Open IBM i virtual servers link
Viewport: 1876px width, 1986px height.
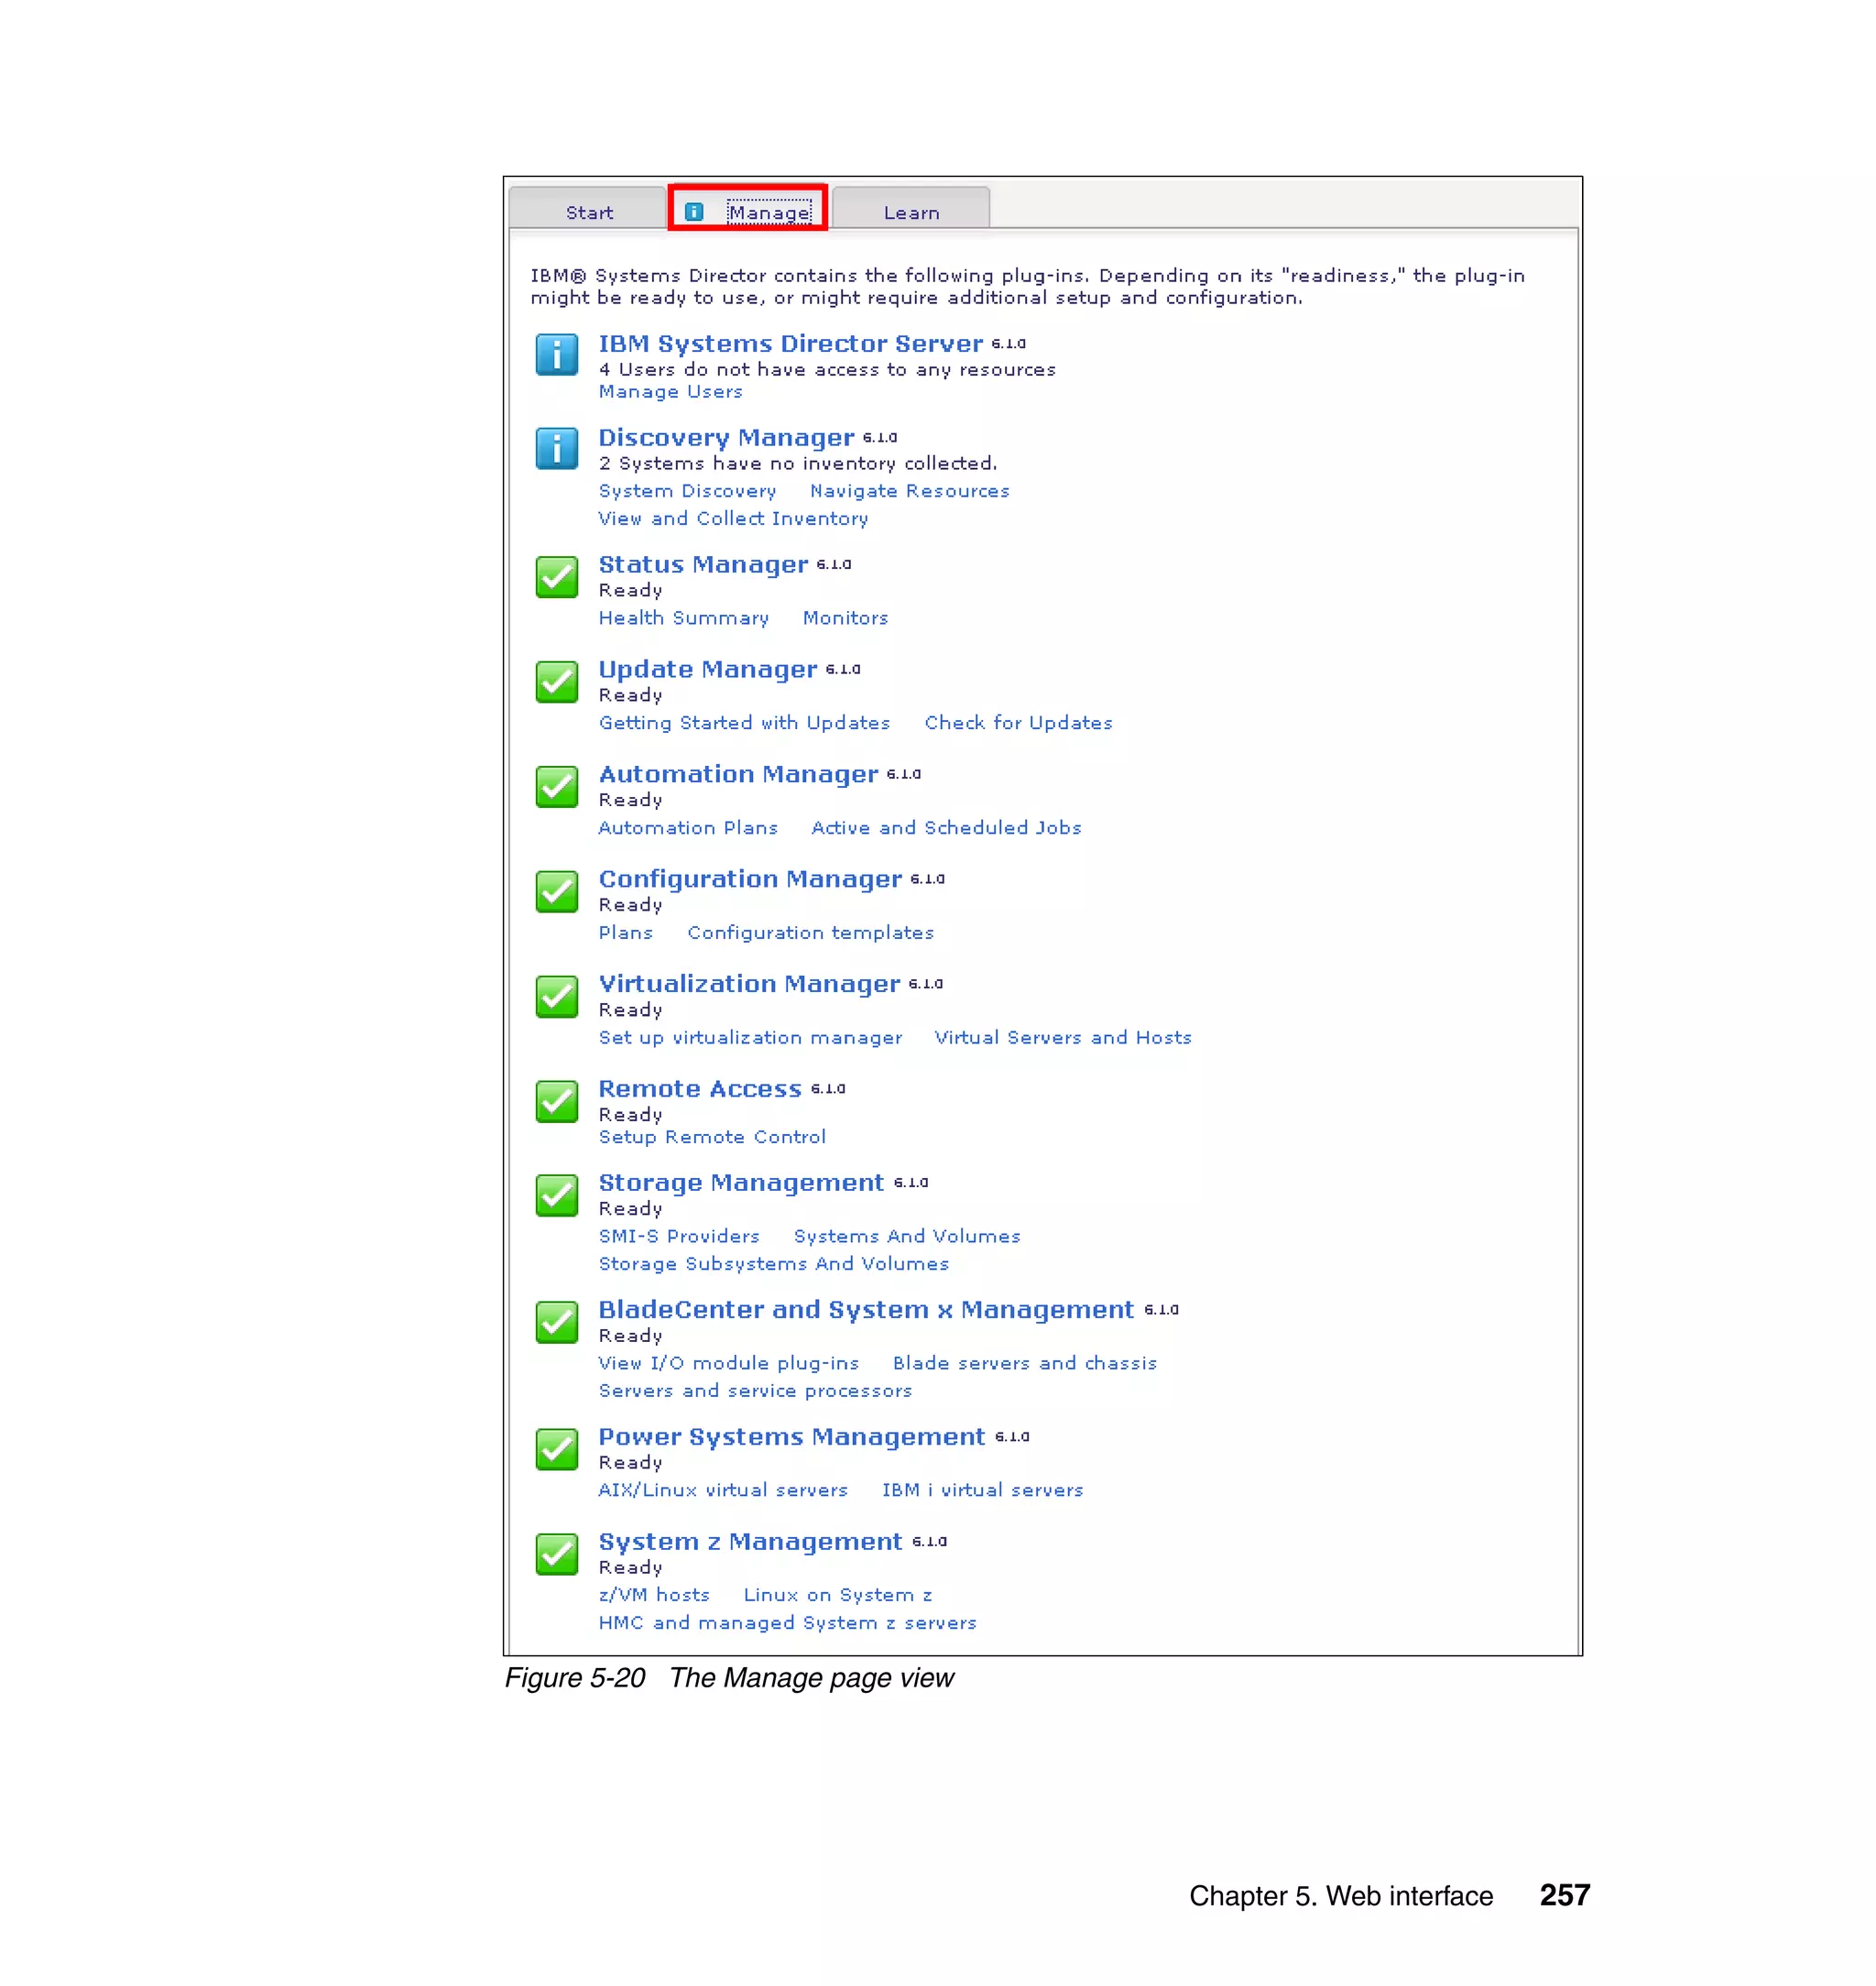click(x=982, y=1491)
